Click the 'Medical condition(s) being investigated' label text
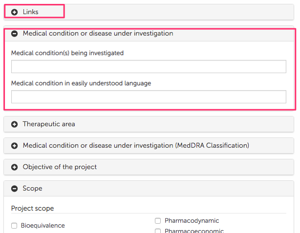Image resolution: width=300 pixels, height=233 pixels. tap(67, 53)
